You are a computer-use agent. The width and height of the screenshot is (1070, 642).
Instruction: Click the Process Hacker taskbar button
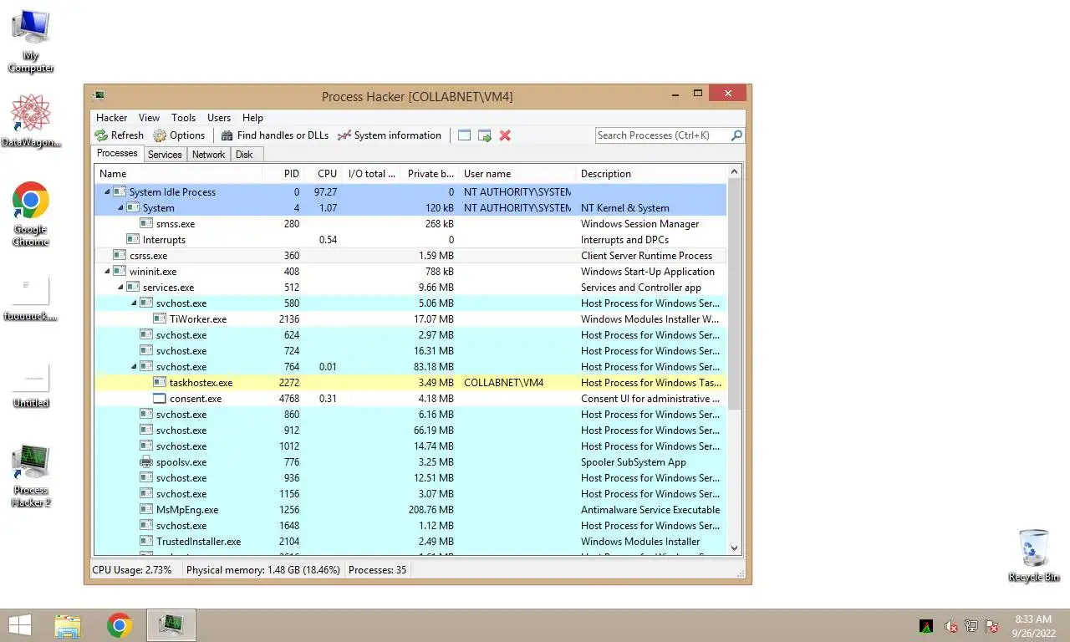tap(171, 625)
